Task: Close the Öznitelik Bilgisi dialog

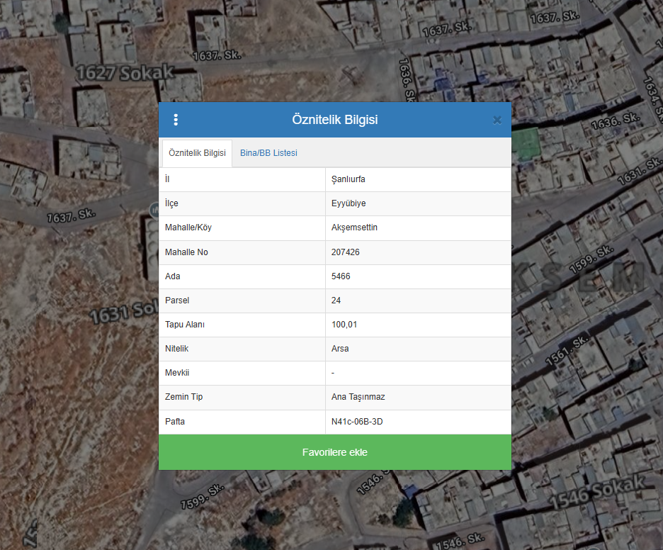Action: (497, 120)
